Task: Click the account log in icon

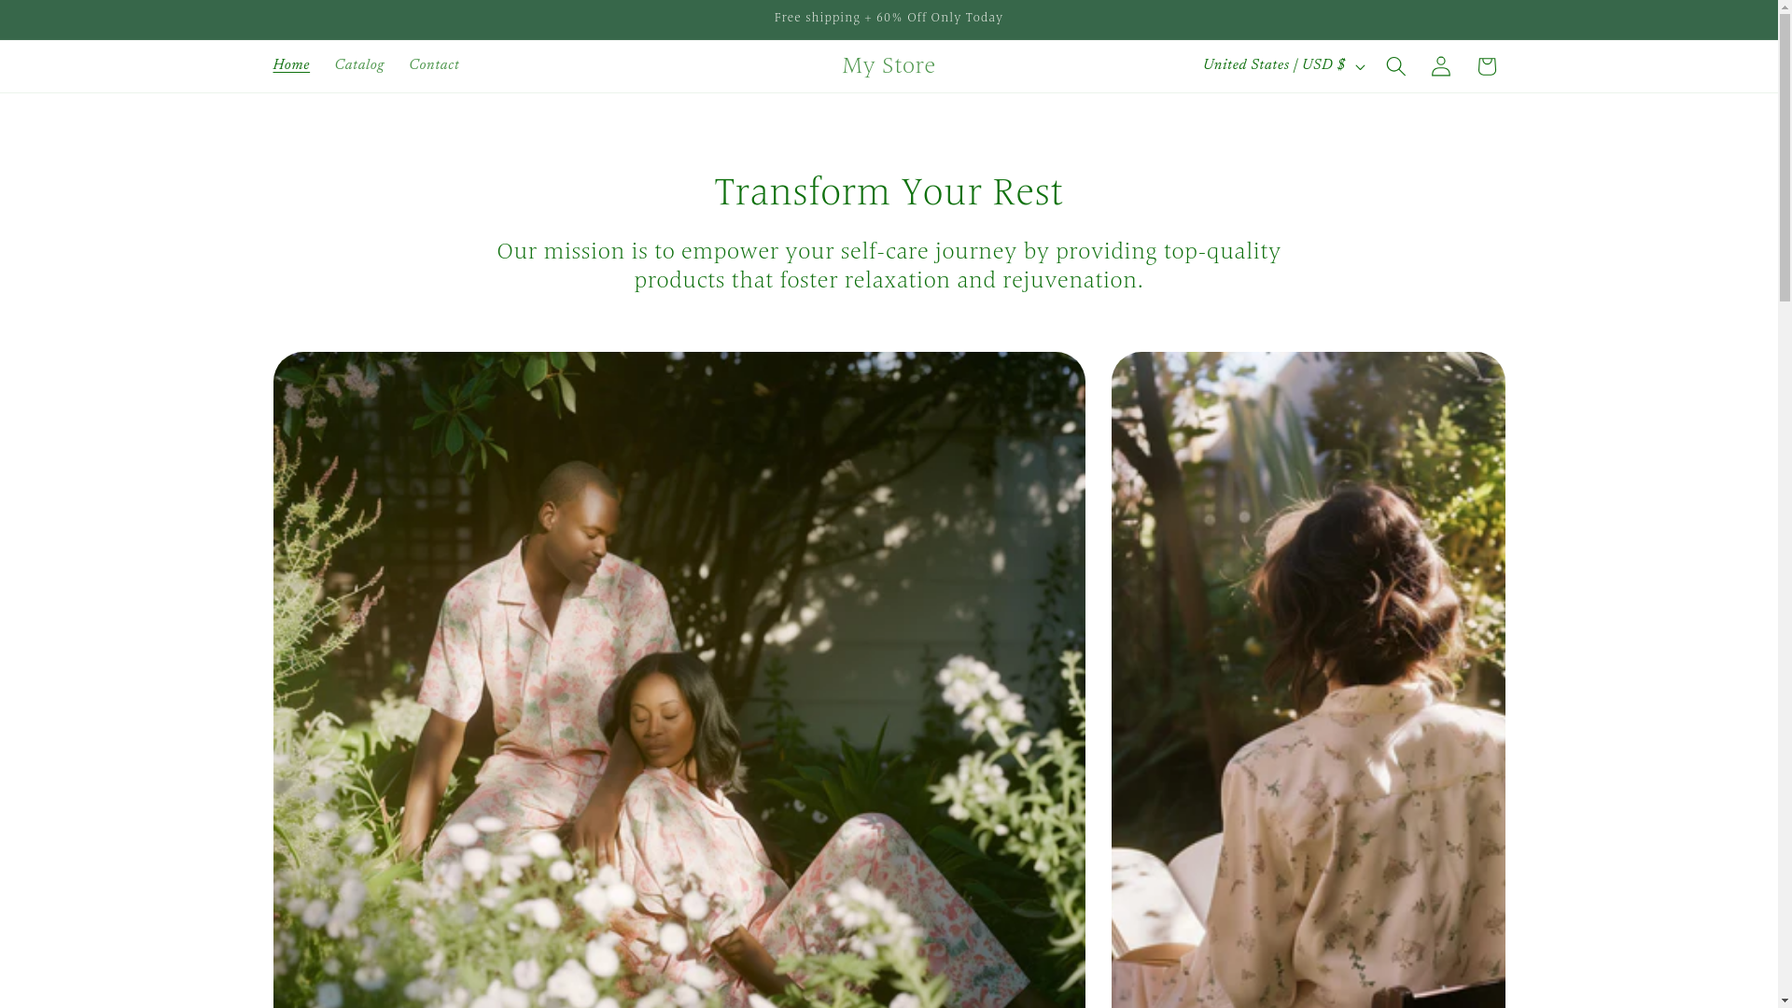Action: coord(1441,66)
